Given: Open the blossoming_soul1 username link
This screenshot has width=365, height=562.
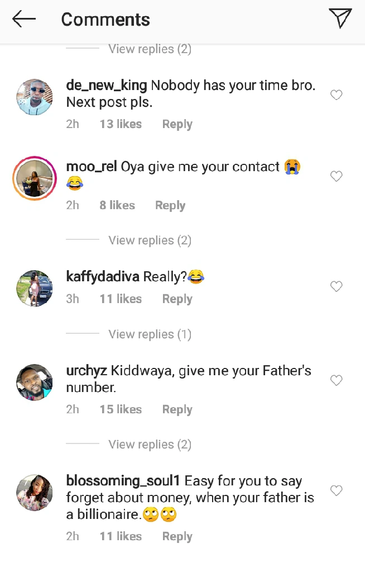Looking at the screenshot, I should click(x=123, y=481).
